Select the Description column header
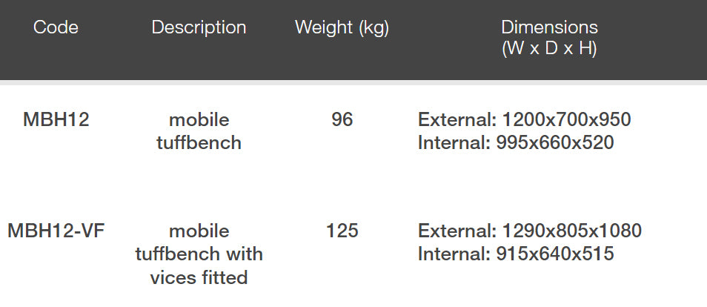The image size is (707, 307). (x=199, y=28)
